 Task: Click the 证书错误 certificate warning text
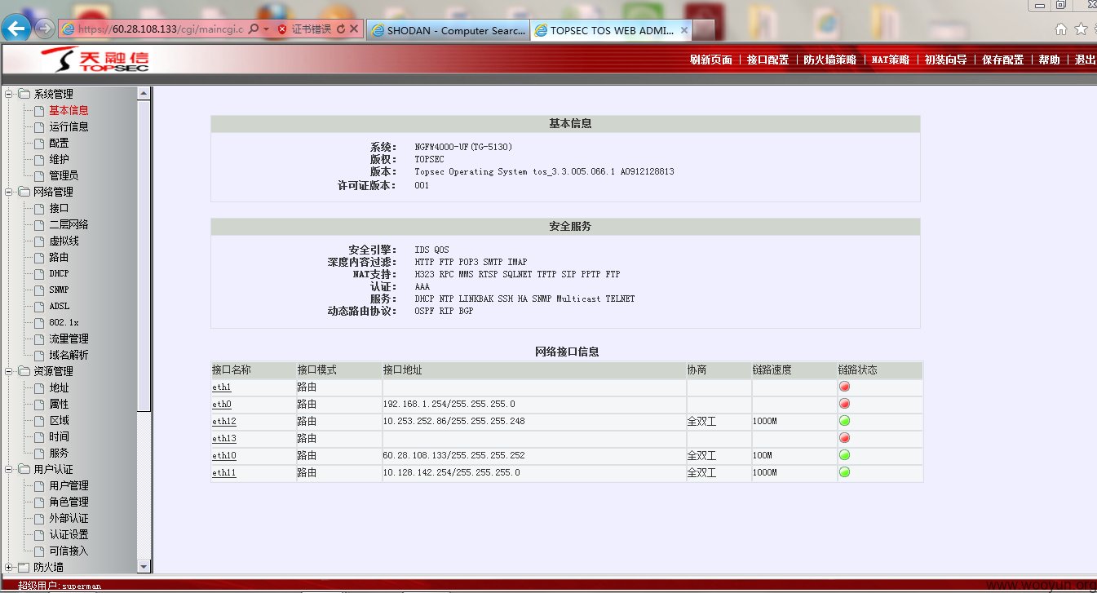pos(312,29)
